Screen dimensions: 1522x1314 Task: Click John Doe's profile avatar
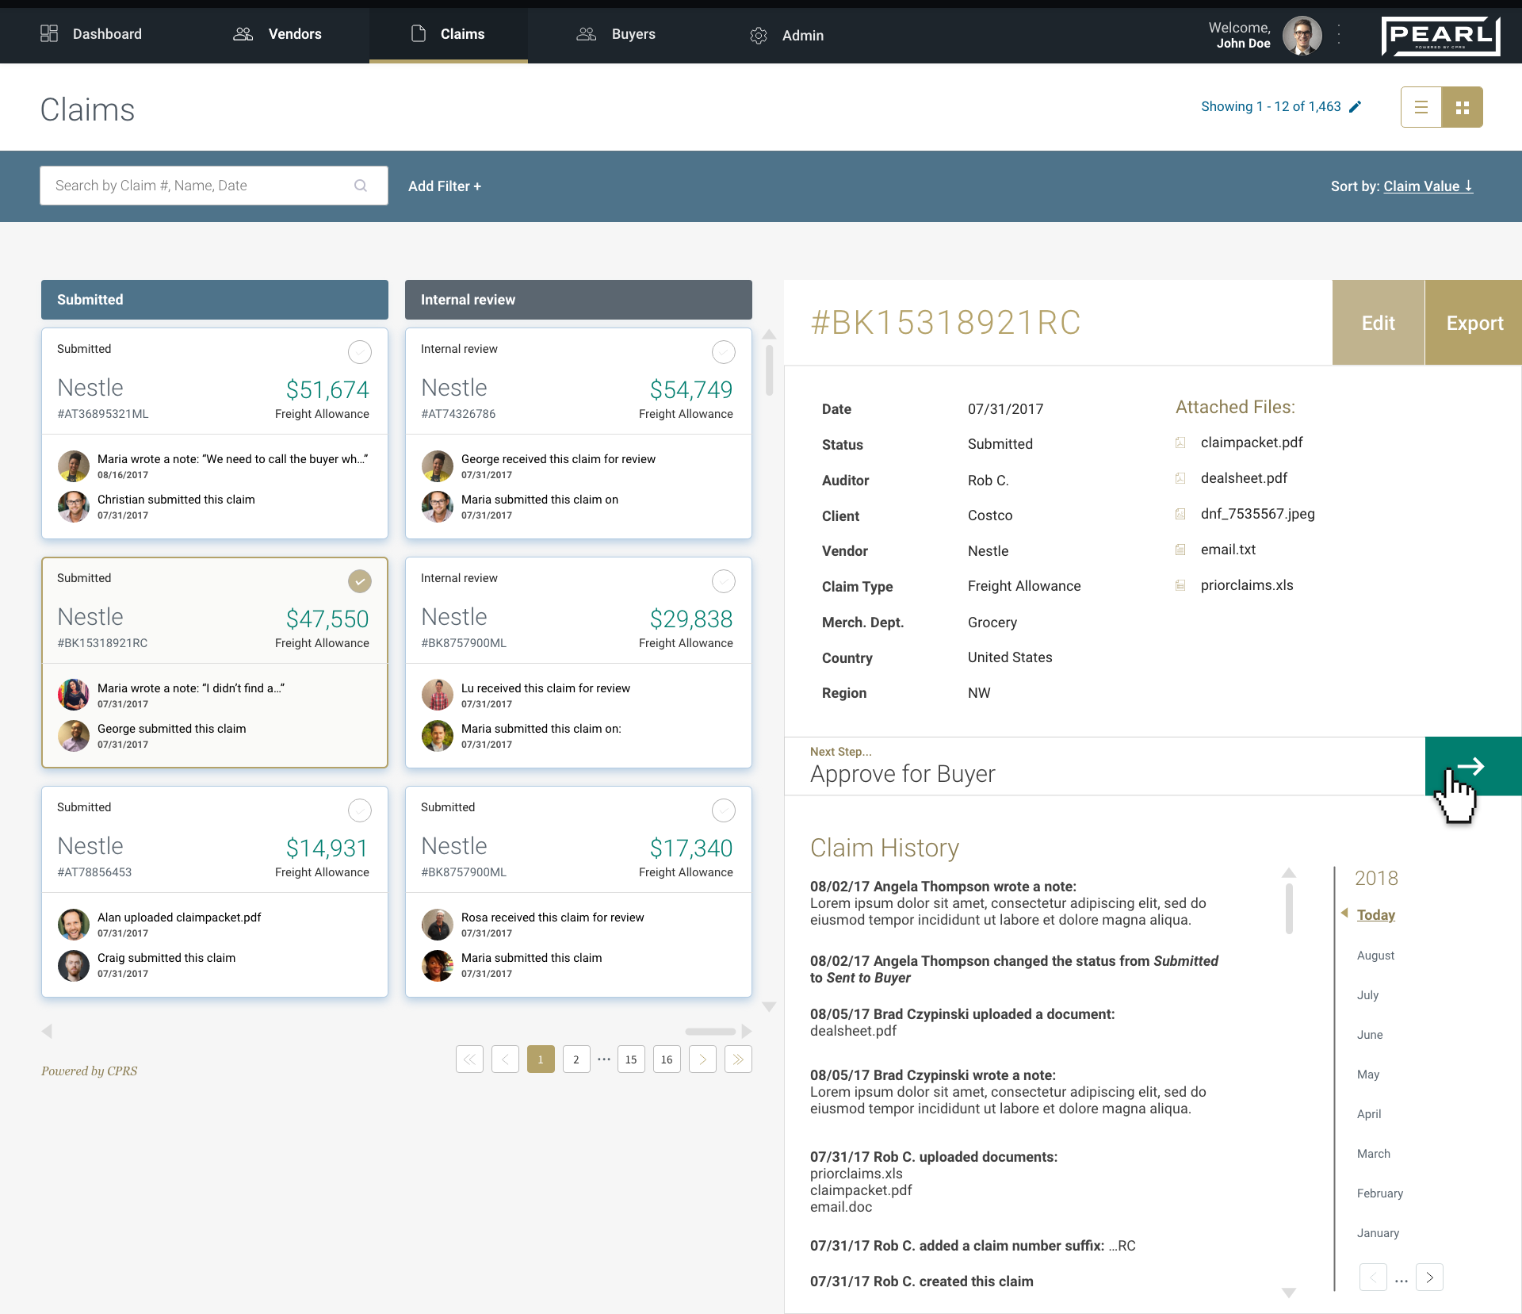[x=1302, y=35]
